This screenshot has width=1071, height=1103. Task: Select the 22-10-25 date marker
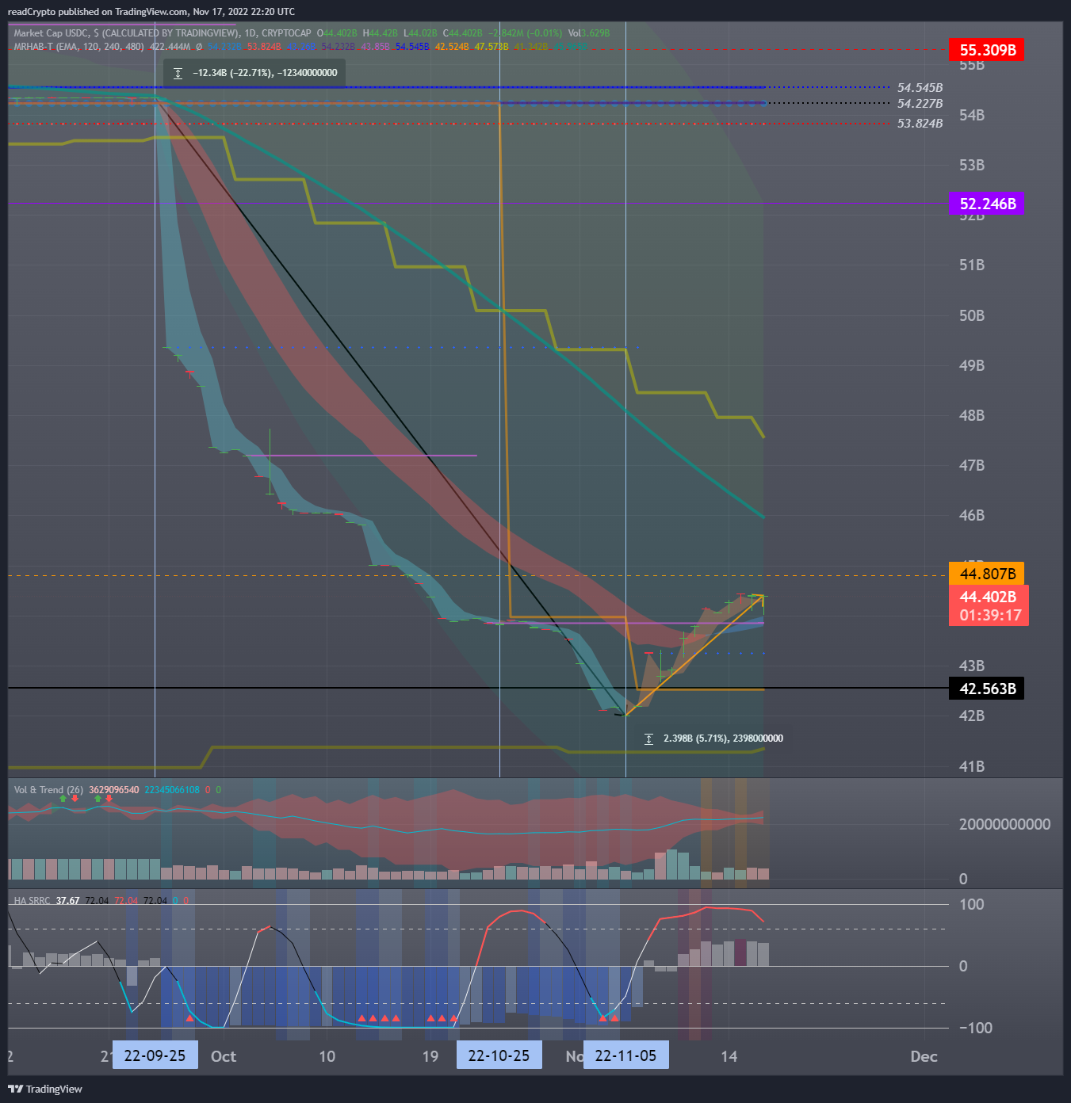(x=499, y=1055)
